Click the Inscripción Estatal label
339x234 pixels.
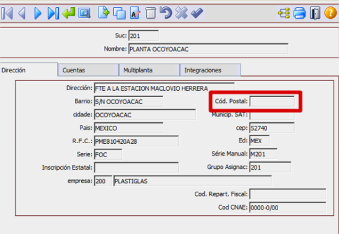pos(67,167)
